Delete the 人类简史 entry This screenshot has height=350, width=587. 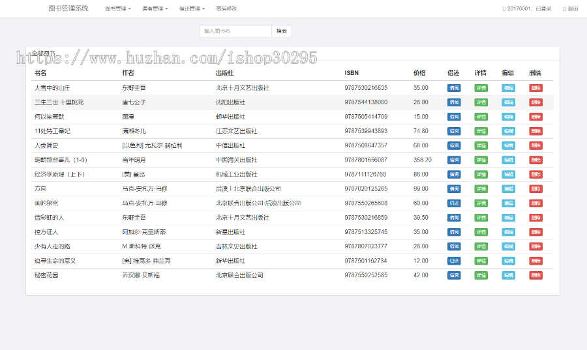(535, 145)
